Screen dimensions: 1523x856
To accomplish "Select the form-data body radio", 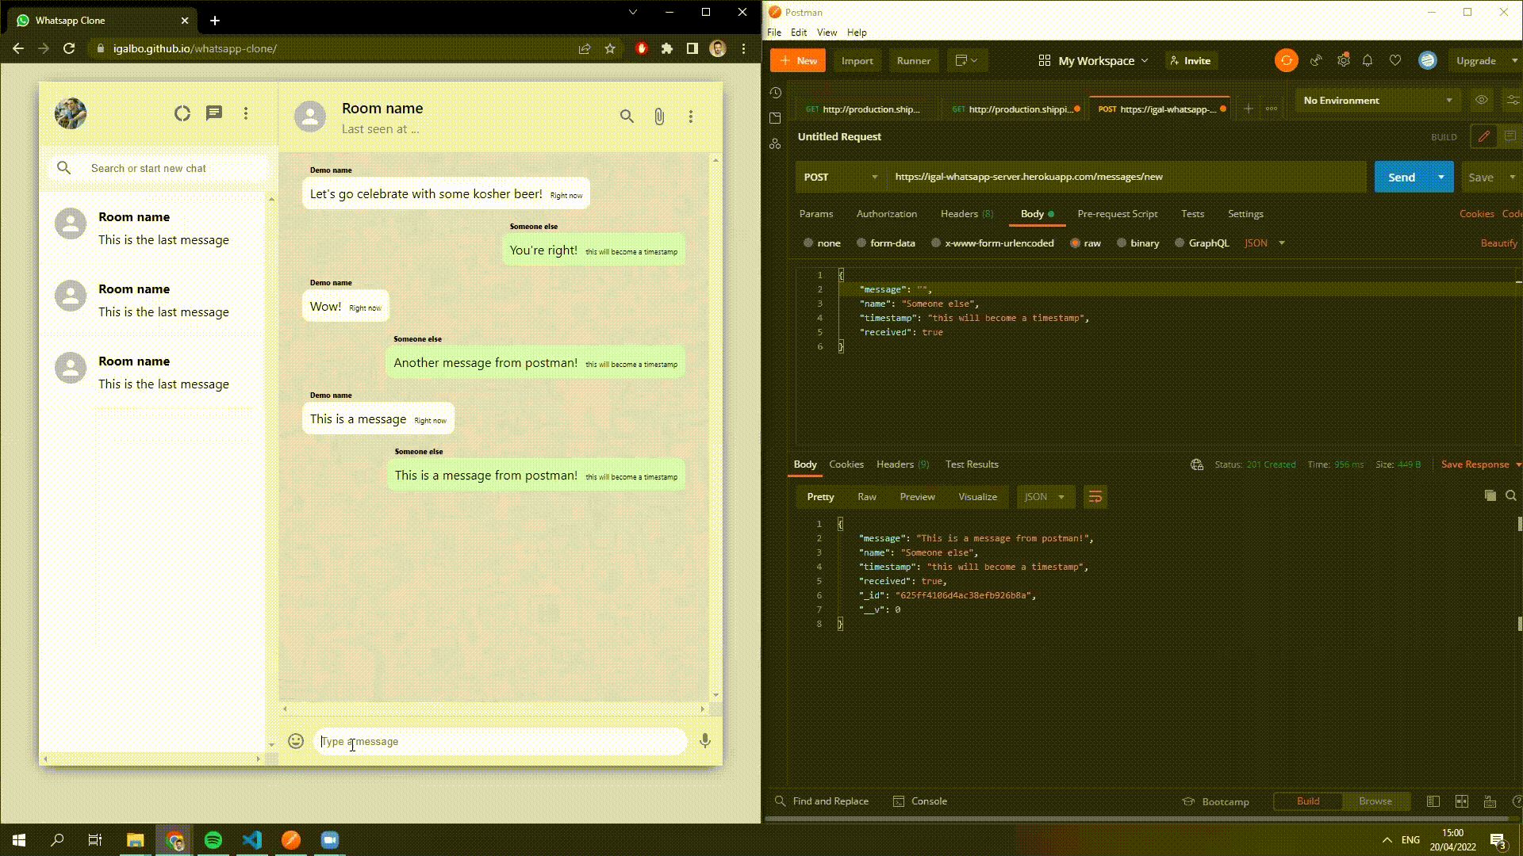I will pyautogui.click(x=861, y=243).
